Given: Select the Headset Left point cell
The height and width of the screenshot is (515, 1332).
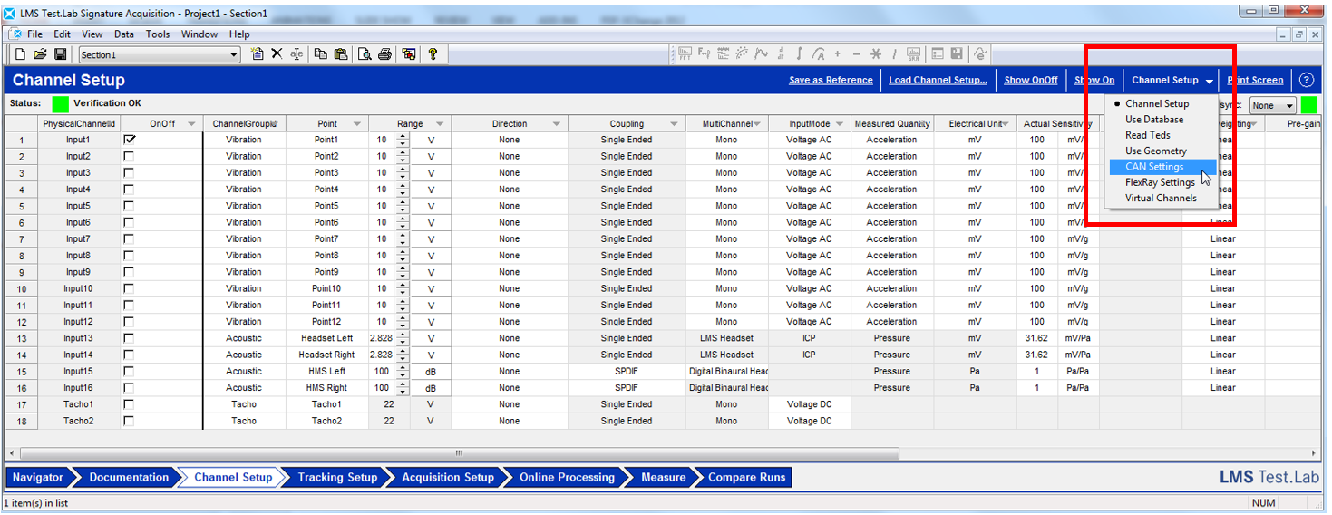Looking at the screenshot, I should pyautogui.click(x=327, y=338).
